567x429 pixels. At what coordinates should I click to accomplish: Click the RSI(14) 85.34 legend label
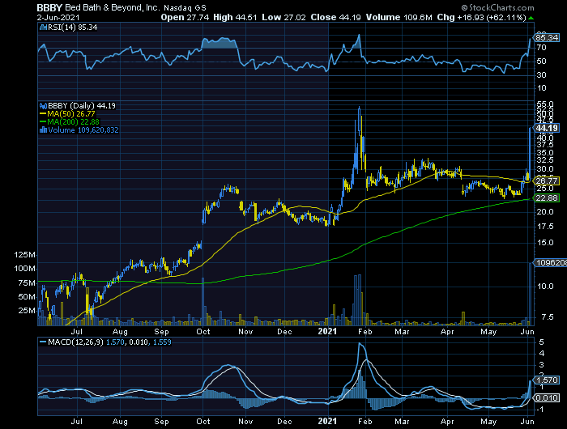[x=72, y=27]
